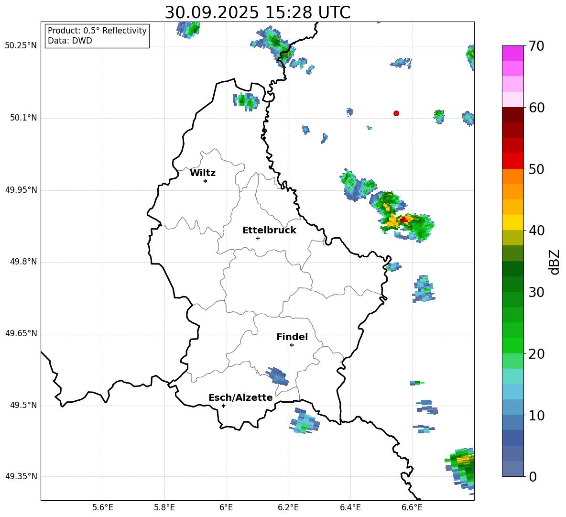
Task: Pick the bright red swatch above 50 dBZ
Action: 513,161
